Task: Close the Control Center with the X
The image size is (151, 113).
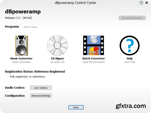Action: (x=147, y=3)
